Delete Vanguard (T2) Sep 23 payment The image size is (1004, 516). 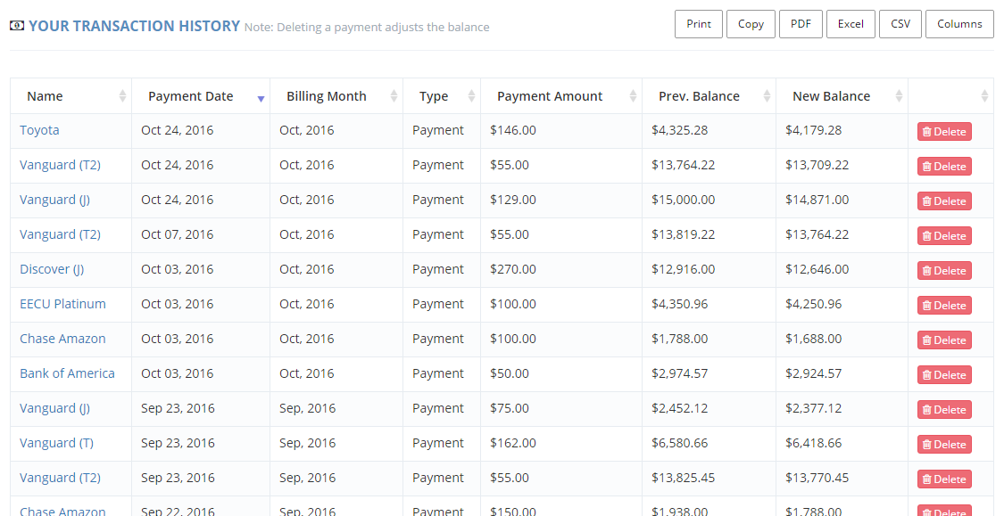944,479
